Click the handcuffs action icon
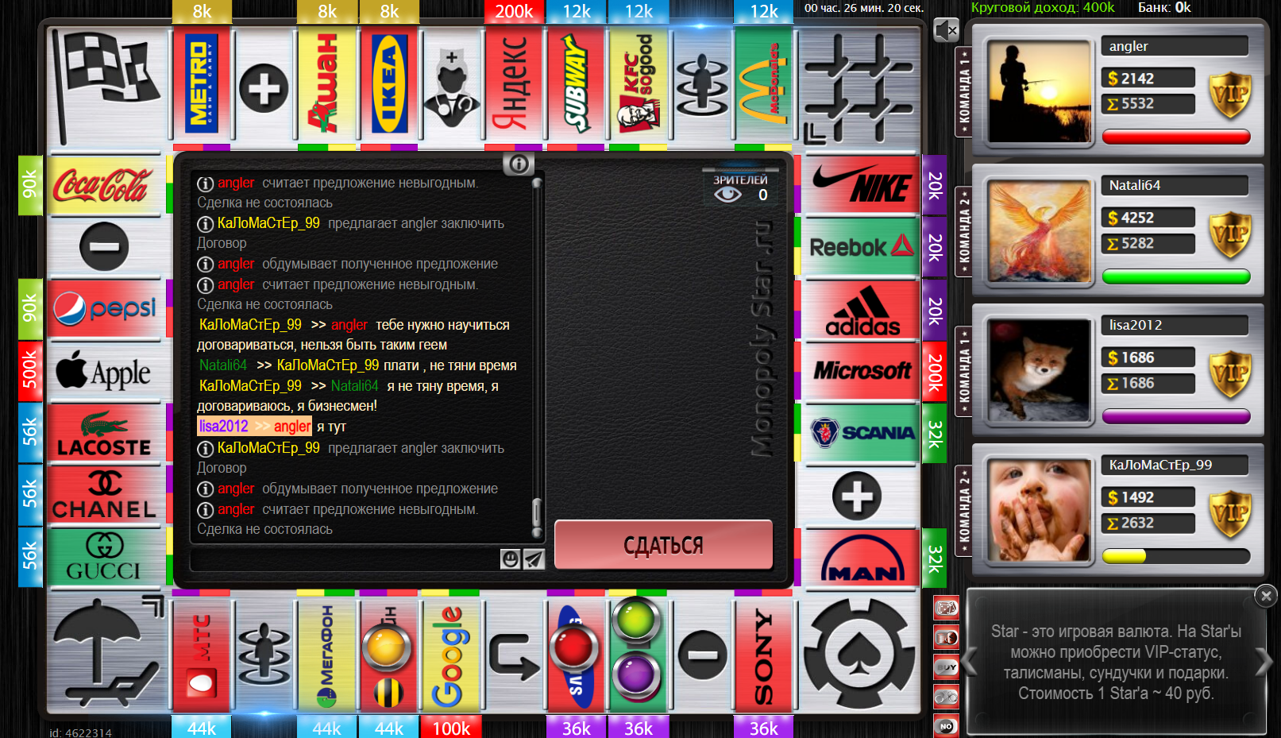Image resolution: width=1281 pixels, height=738 pixels. [x=946, y=697]
